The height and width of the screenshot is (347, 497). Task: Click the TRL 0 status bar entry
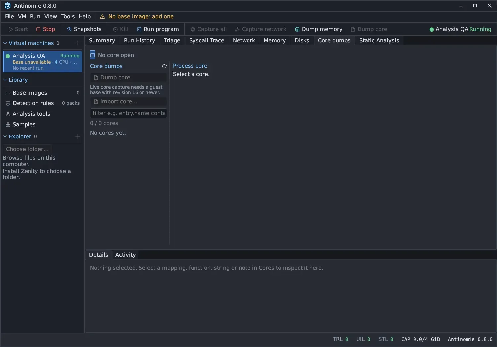(340, 339)
